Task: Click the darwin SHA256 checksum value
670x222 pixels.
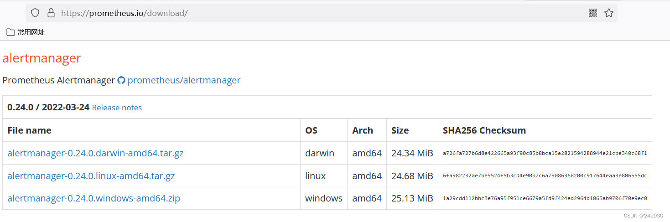Action: point(545,154)
